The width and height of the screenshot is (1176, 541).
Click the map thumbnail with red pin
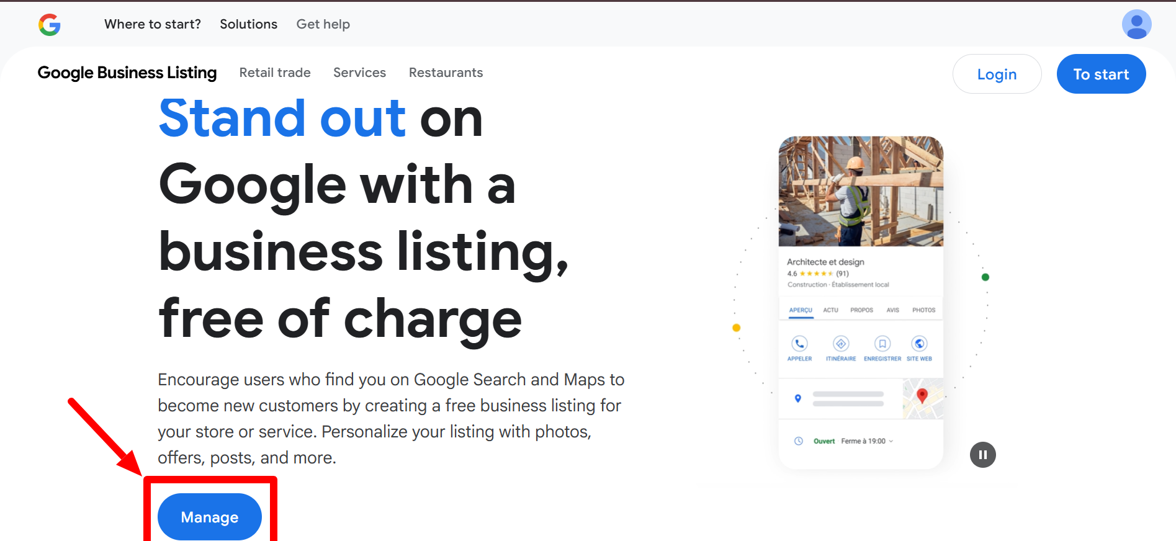(923, 398)
